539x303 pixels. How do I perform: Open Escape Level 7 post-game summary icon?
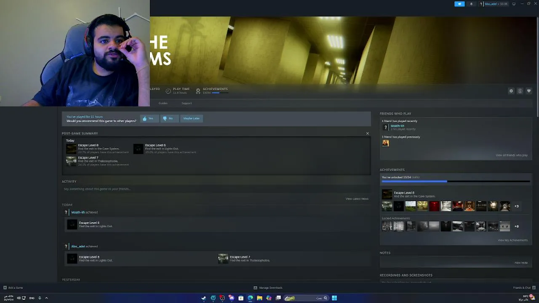[x=71, y=161]
